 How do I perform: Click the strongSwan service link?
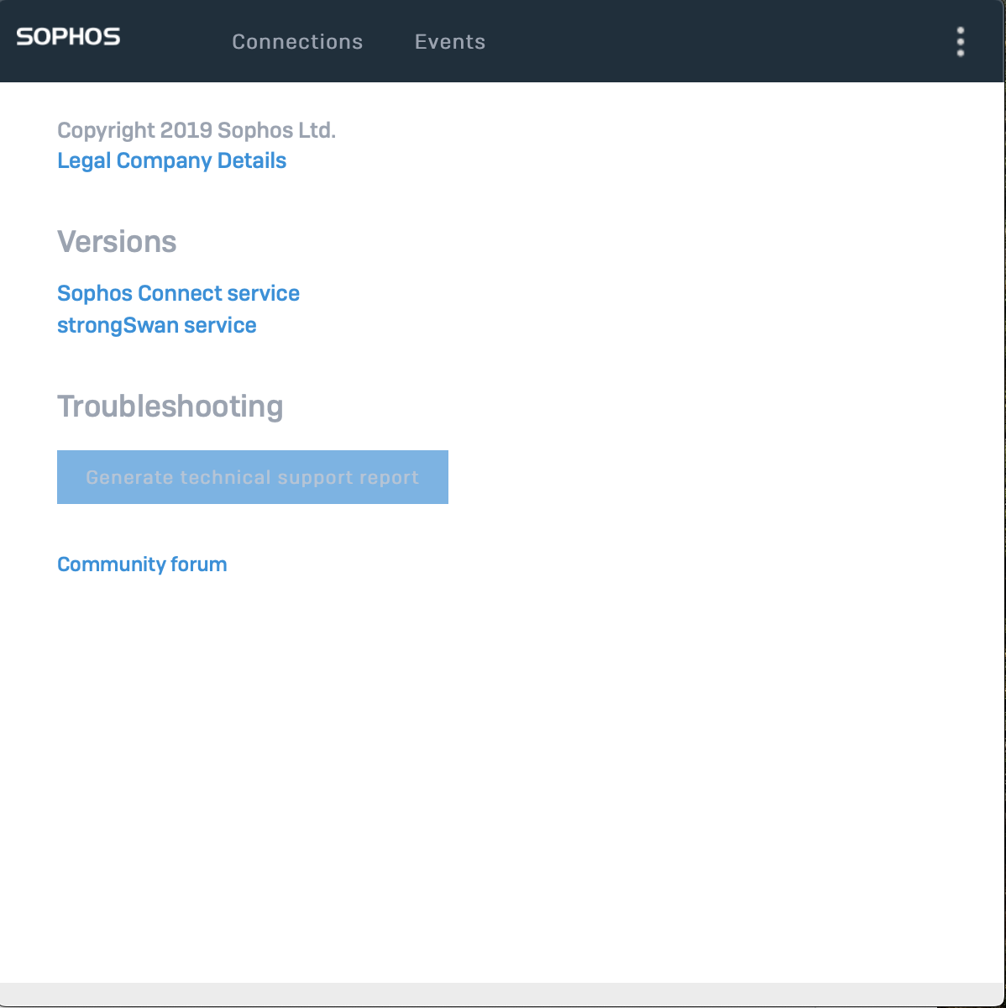157,325
